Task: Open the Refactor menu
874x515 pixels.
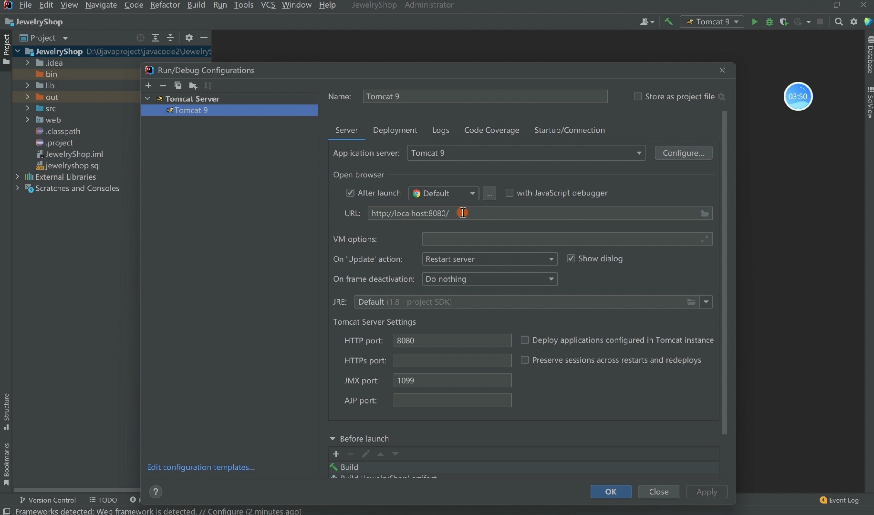Action: 165,5
